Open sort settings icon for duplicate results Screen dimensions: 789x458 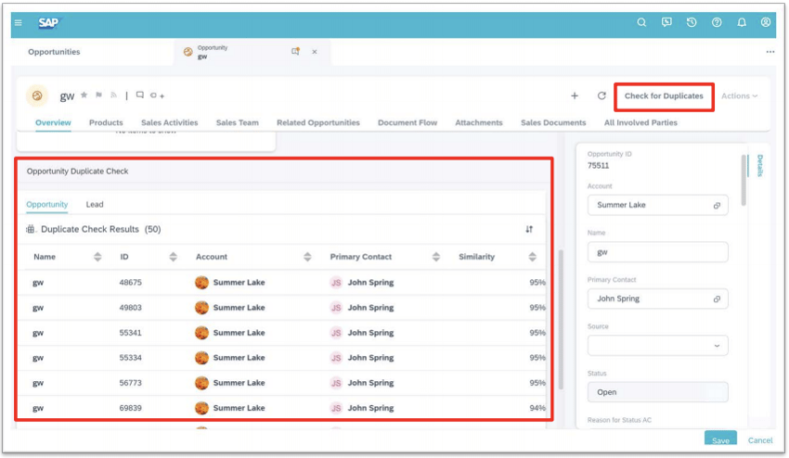click(x=529, y=229)
